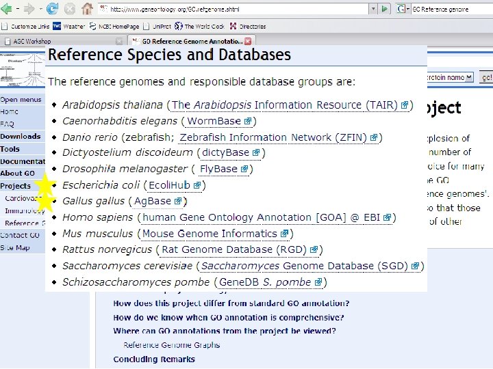Viewport: 493px width, 369px height.
Task: Click external link icon after RGD
Action: [x=314, y=250]
